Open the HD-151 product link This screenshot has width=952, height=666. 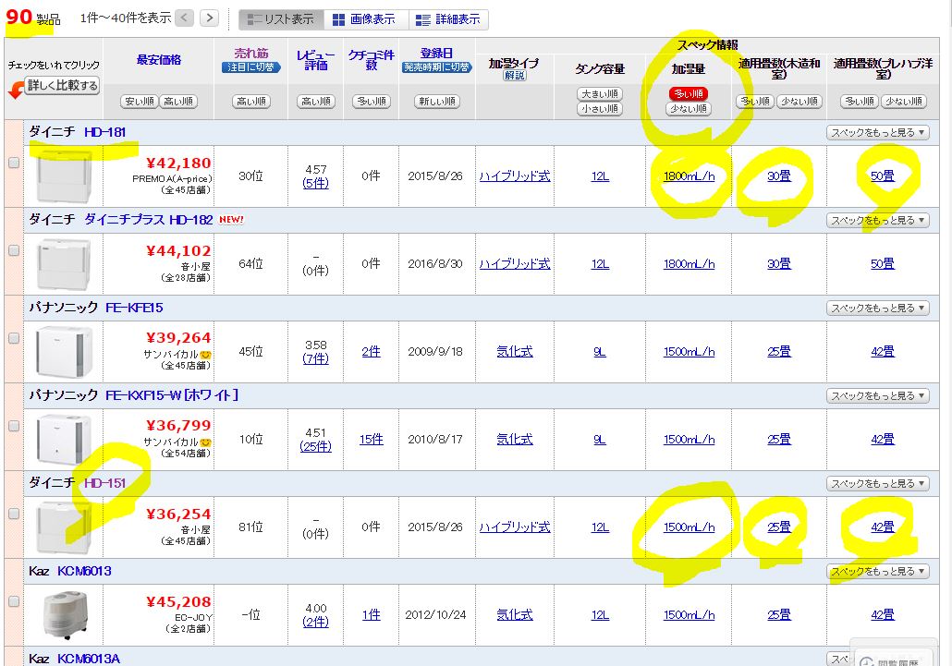point(105,483)
